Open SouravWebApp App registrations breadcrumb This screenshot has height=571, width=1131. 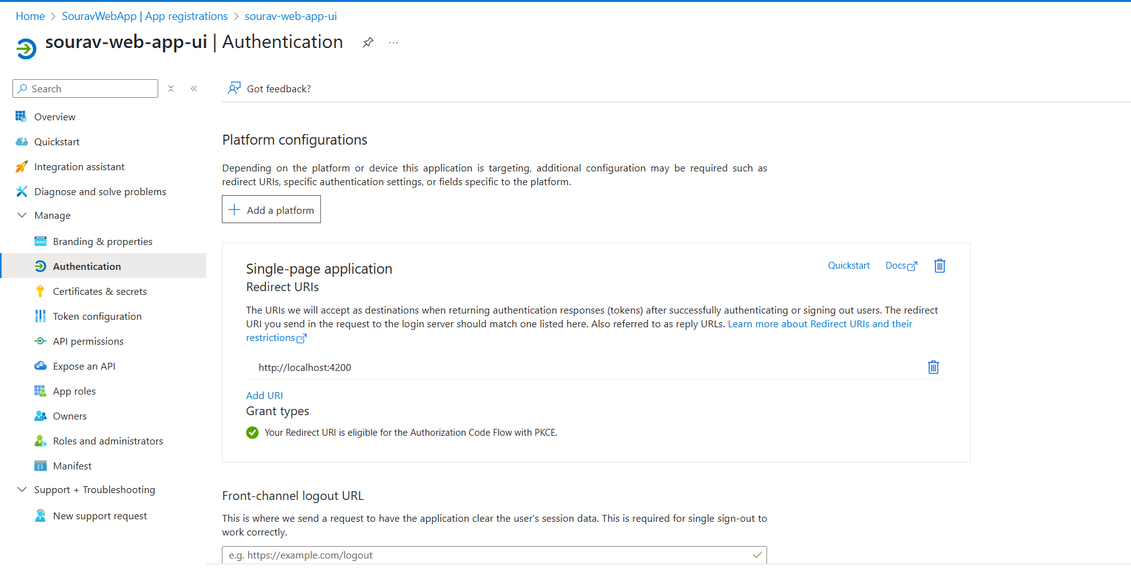click(x=145, y=16)
